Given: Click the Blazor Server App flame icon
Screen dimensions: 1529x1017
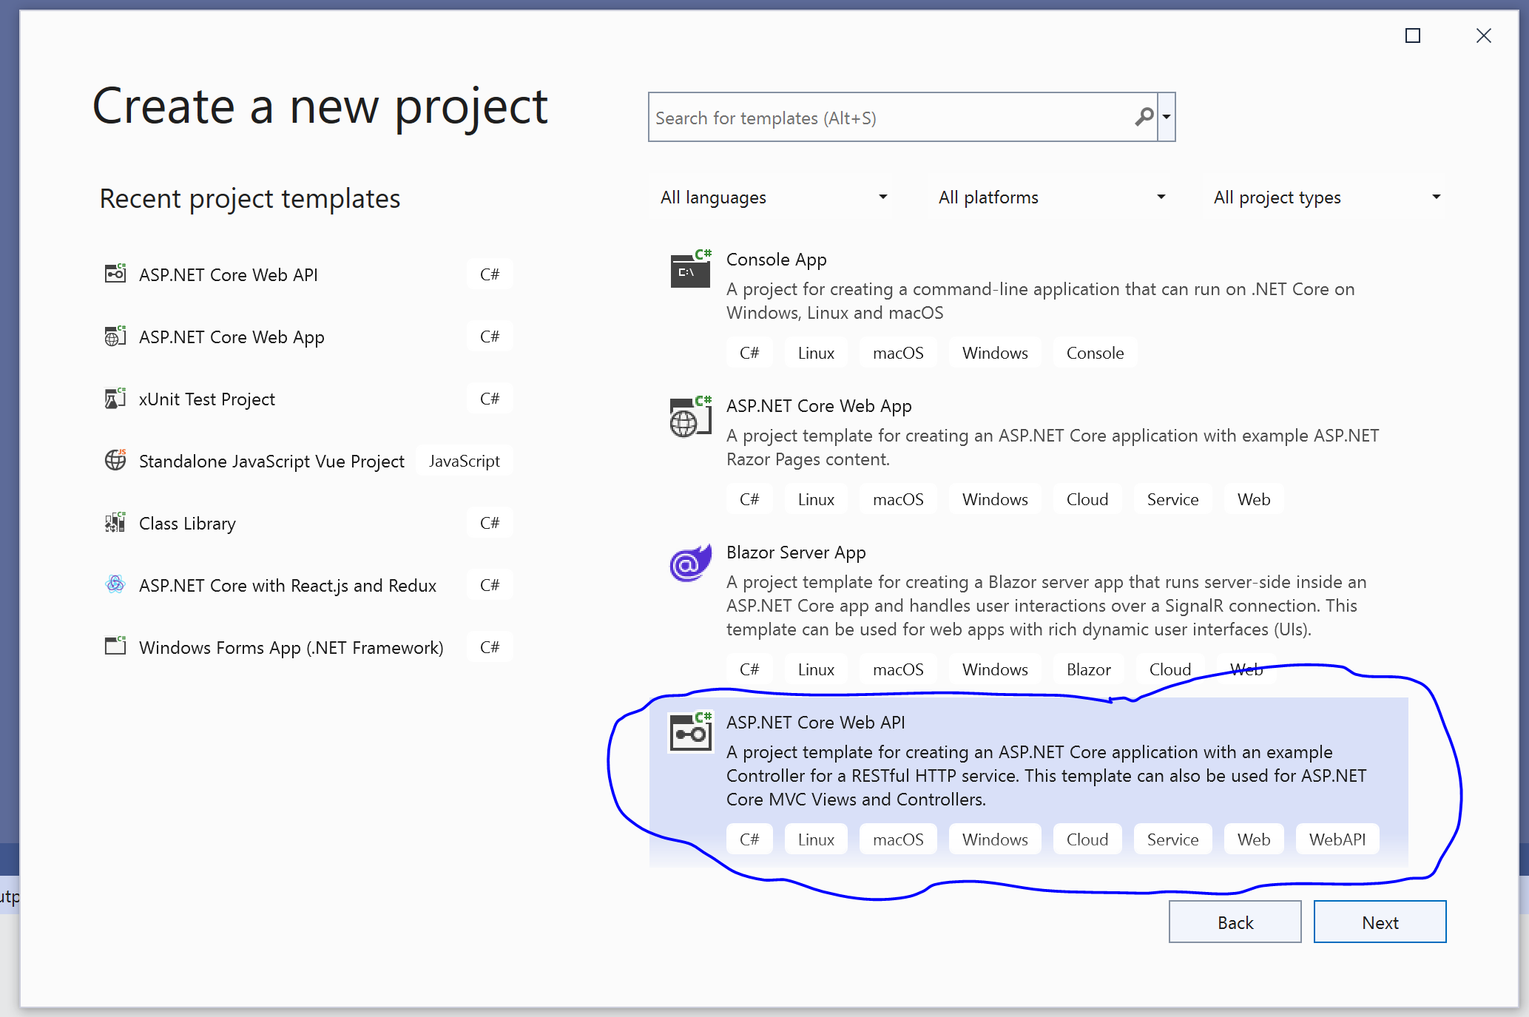Looking at the screenshot, I should 690,563.
